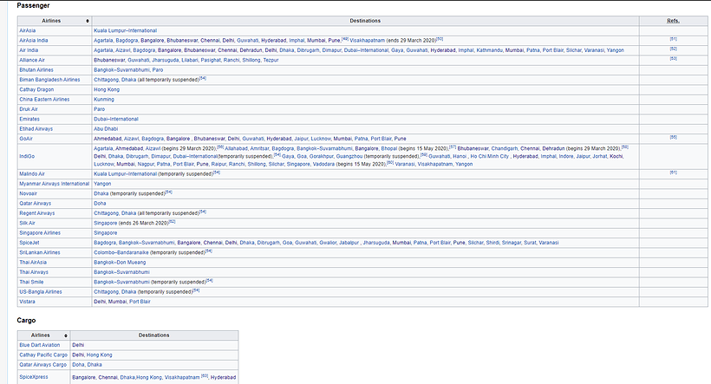Click the Novoair airline link
711x384 pixels.
pyautogui.click(x=28, y=193)
